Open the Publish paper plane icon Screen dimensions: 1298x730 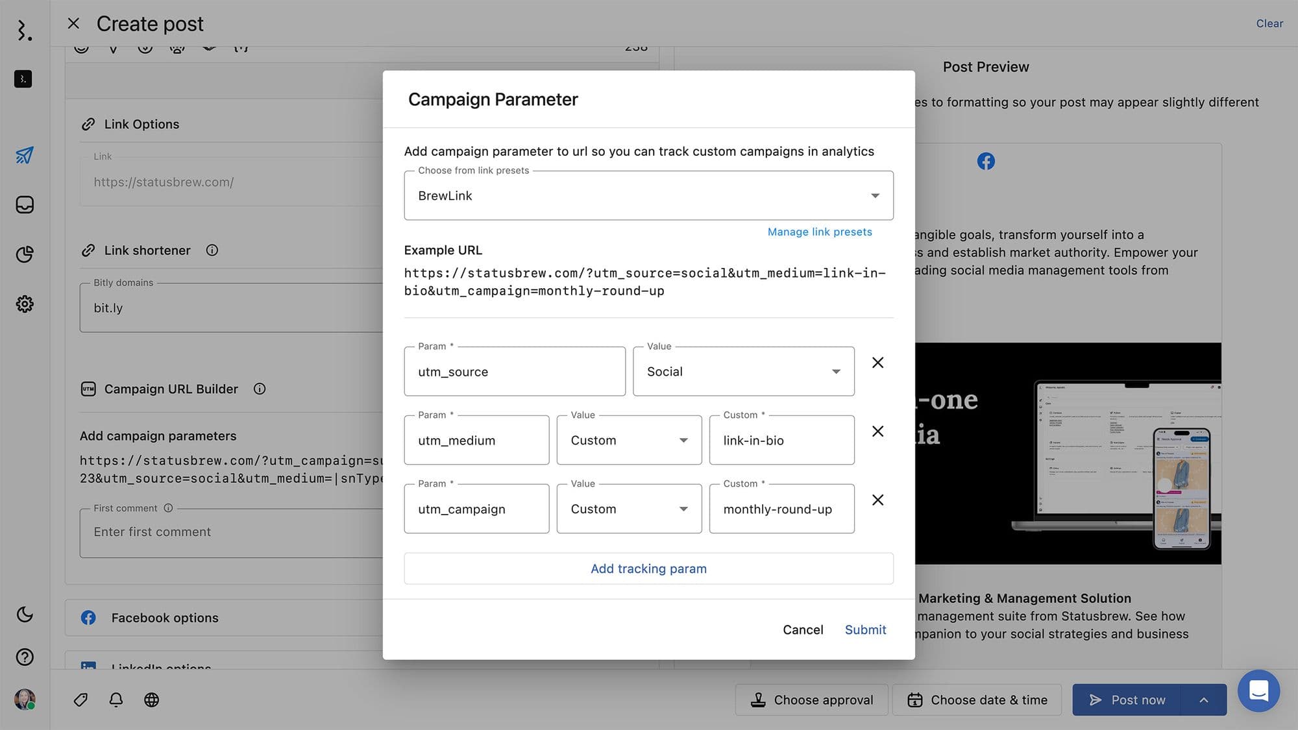click(x=25, y=155)
